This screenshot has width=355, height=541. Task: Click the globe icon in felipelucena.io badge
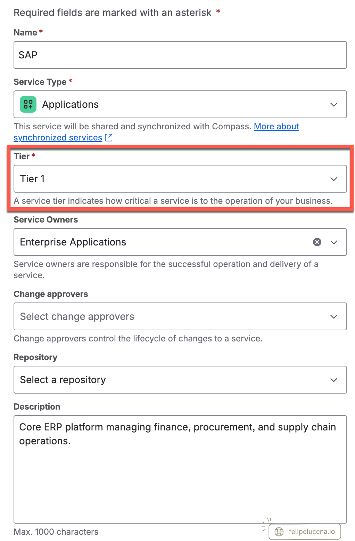click(279, 532)
